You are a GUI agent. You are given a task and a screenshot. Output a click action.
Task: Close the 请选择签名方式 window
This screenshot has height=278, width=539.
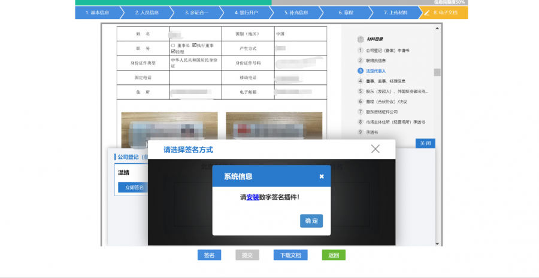[x=376, y=149]
